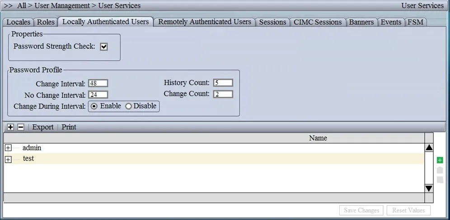
Task: Expand the test user row
Action: click(x=8, y=160)
